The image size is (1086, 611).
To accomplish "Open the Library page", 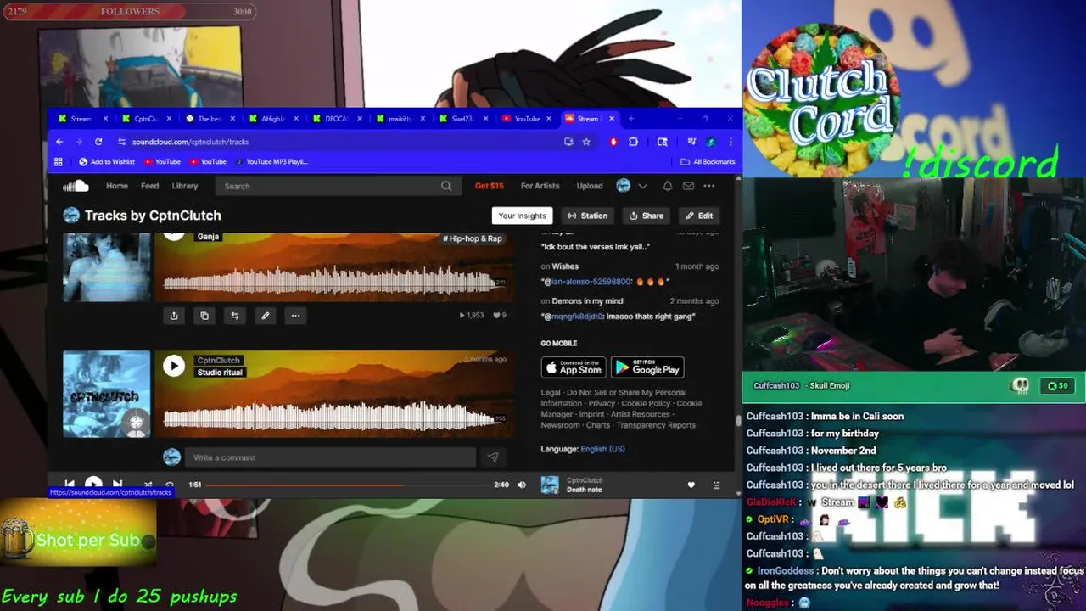I will point(185,186).
